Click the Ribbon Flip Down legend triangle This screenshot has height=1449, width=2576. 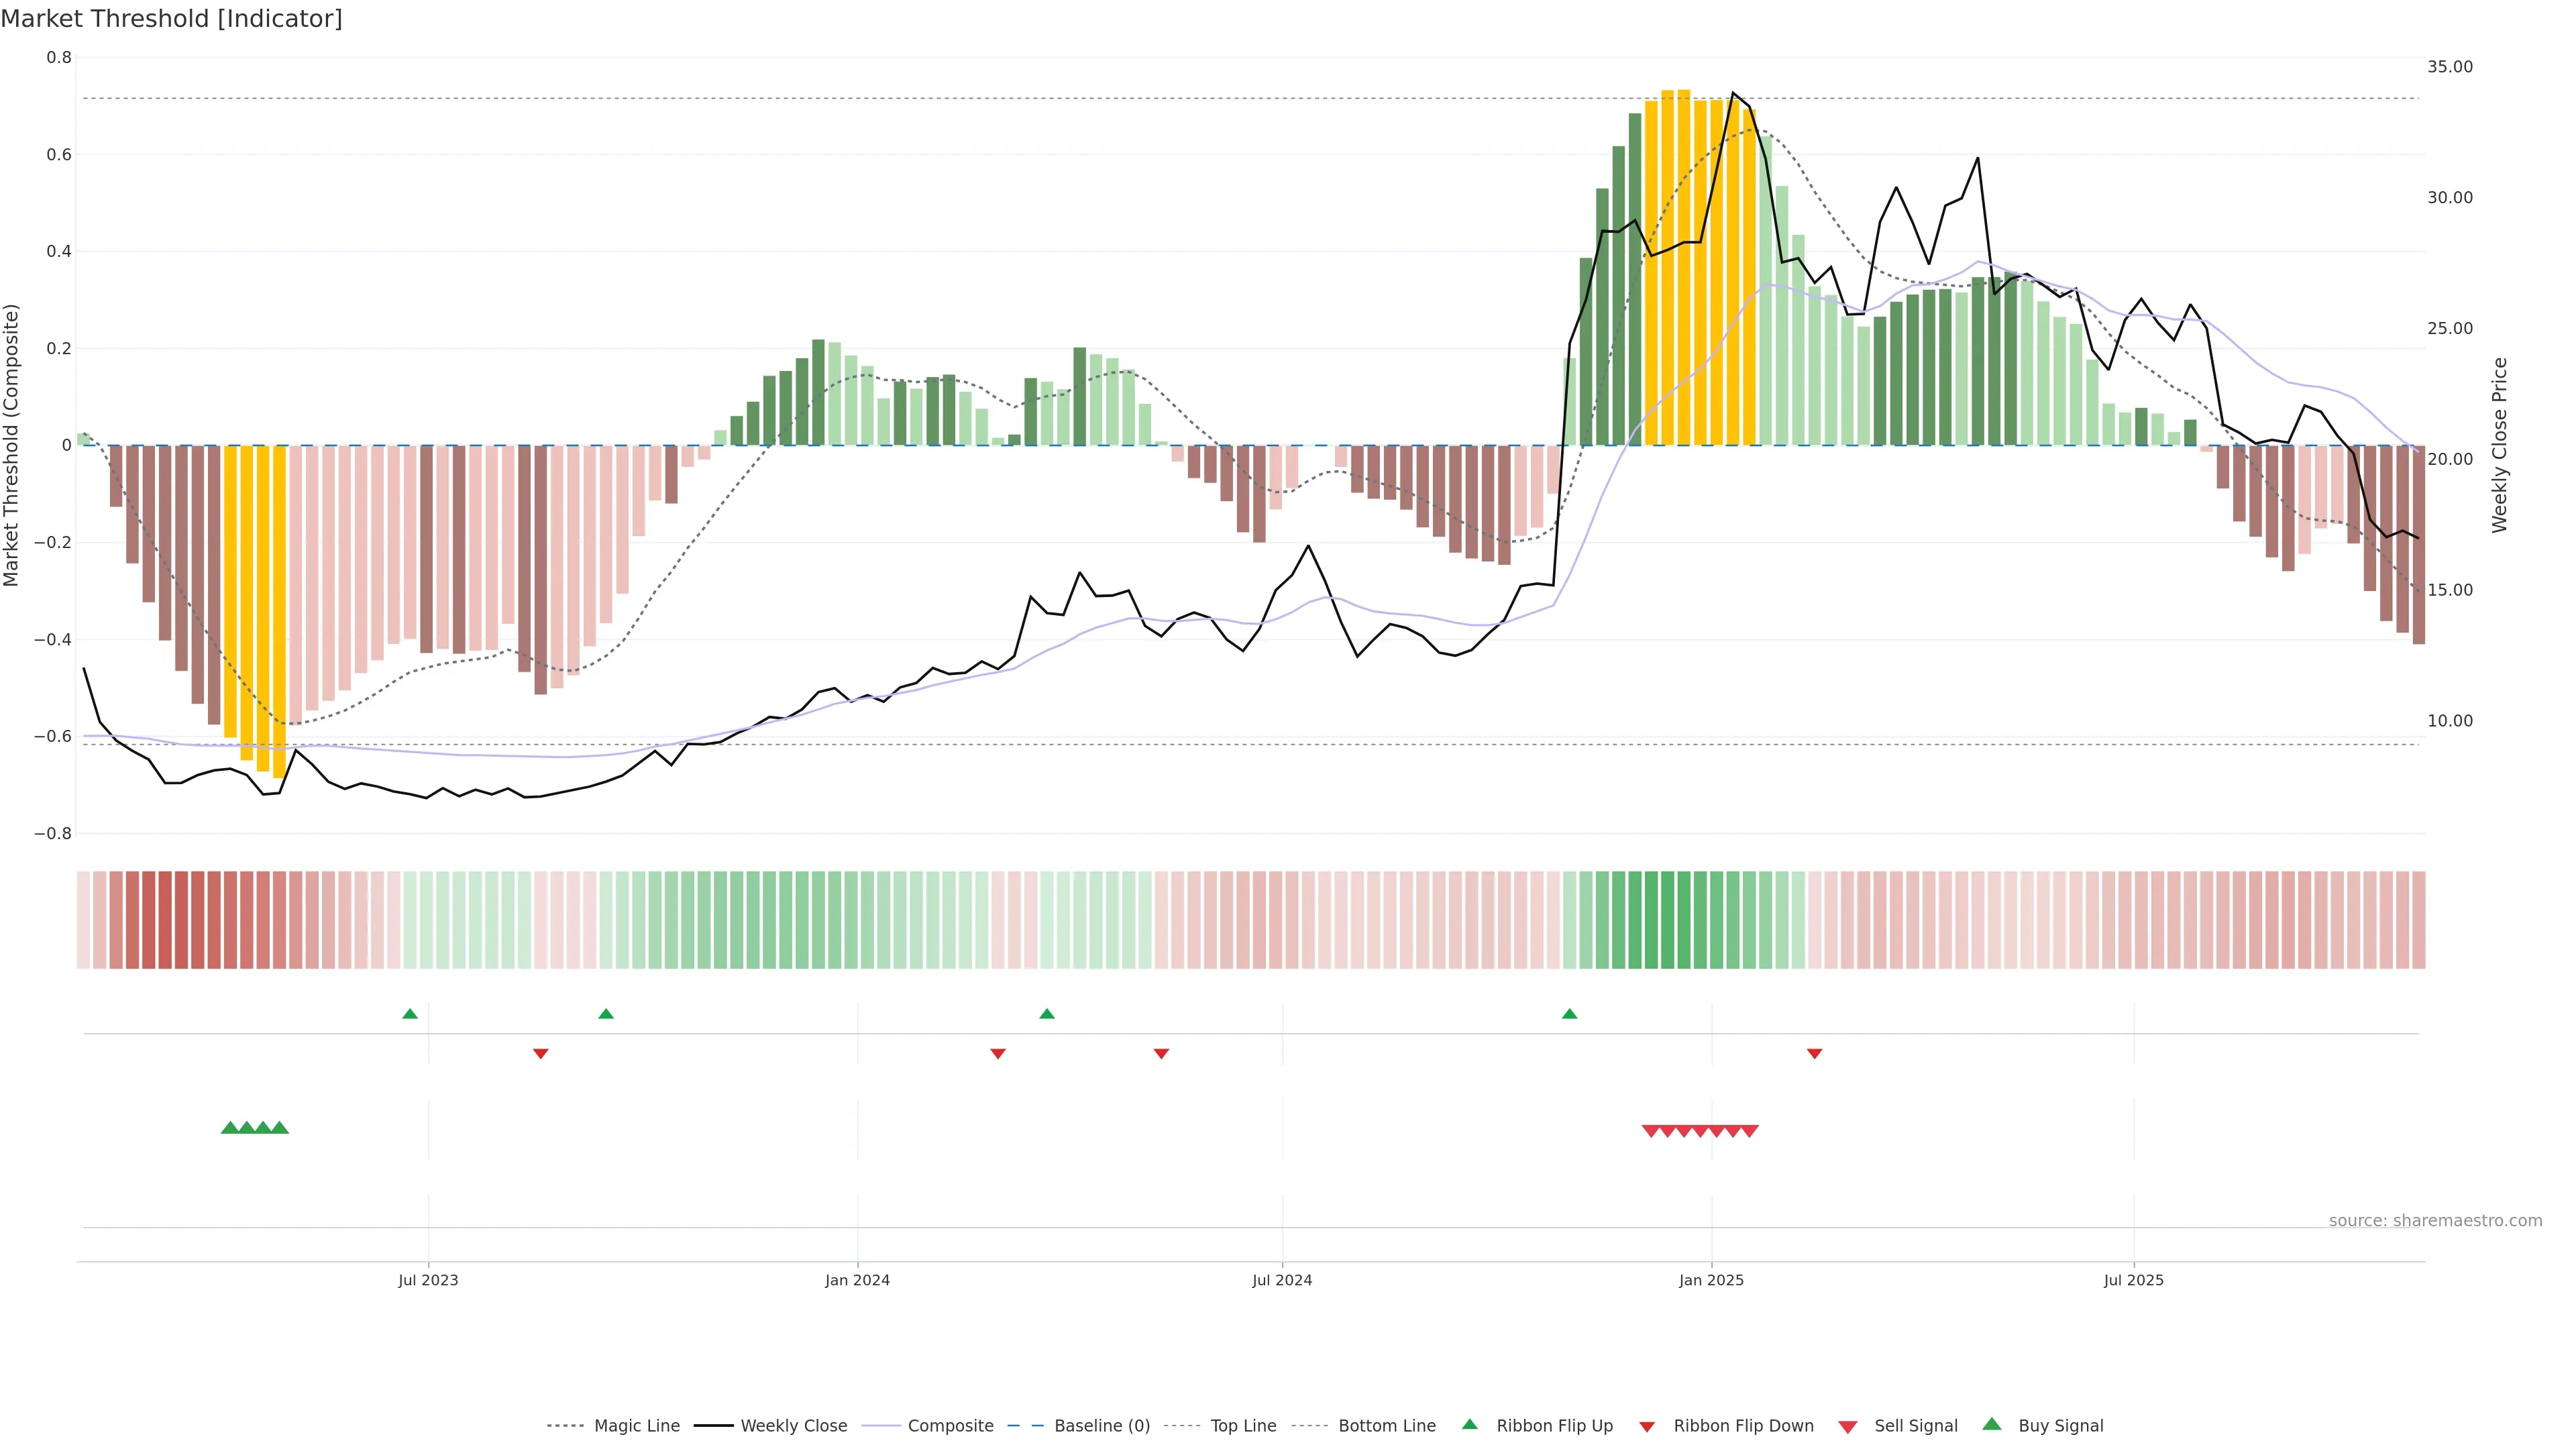[x=1647, y=1427]
